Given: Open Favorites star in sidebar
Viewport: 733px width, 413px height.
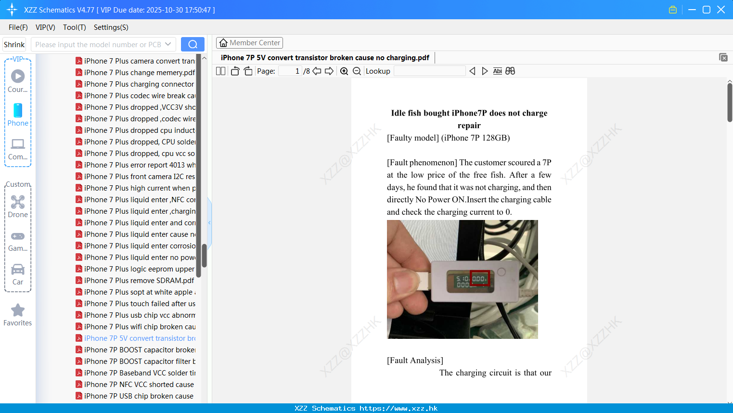Looking at the screenshot, I should click(18, 315).
